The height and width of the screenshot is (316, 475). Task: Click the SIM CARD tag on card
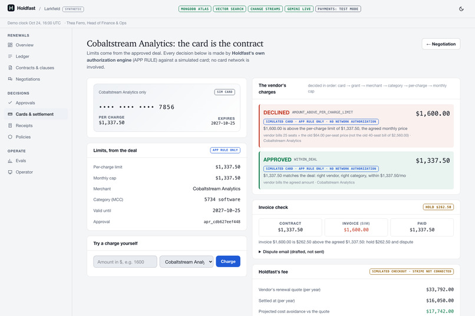tap(225, 92)
